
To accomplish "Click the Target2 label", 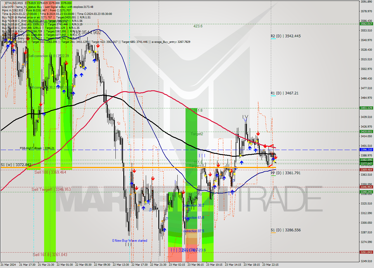I will click(197, 134).
